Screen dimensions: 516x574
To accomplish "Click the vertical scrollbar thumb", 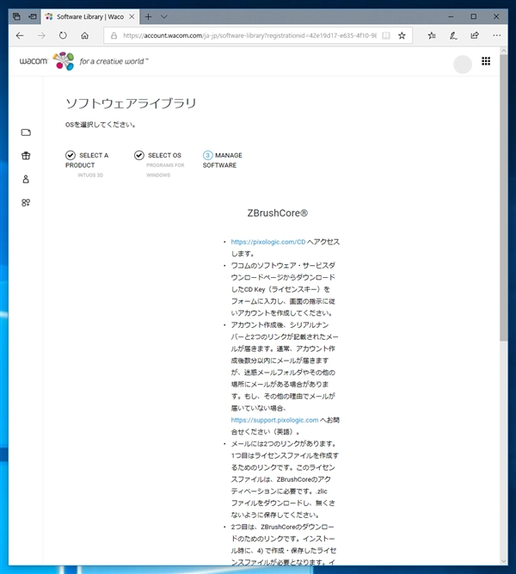I will point(504,198).
